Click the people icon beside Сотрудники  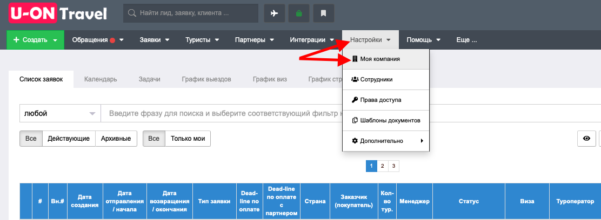point(355,80)
